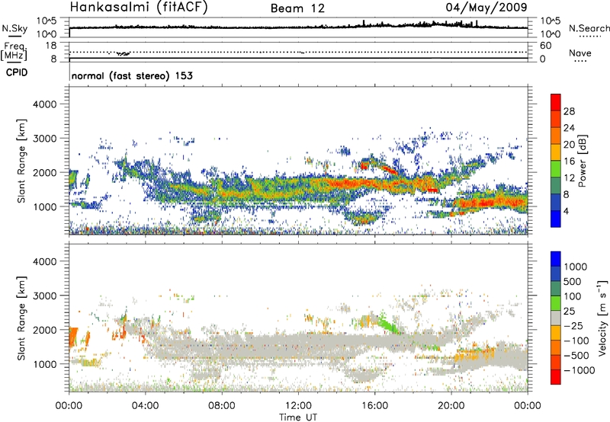Click the 60 tick on the Nave axis

click(x=545, y=46)
